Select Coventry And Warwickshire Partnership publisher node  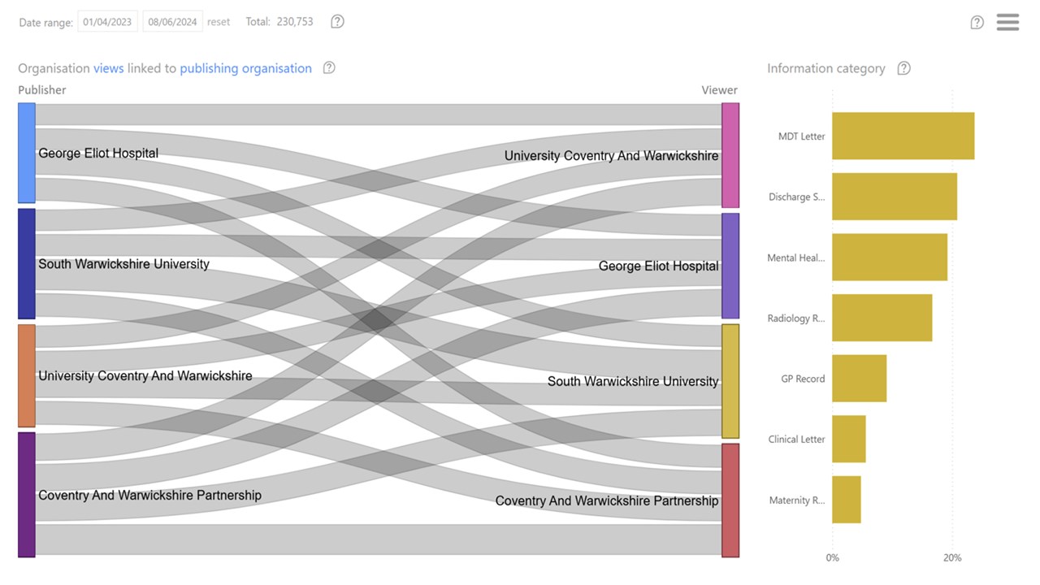tap(27, 495)
